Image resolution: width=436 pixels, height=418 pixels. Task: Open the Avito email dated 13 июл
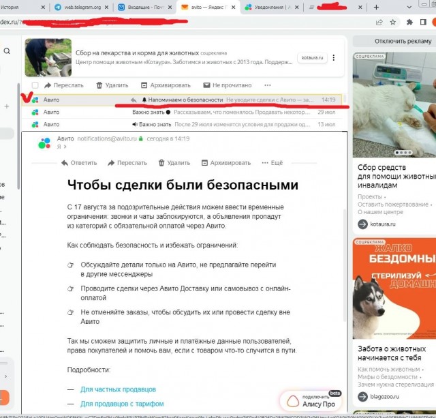(x=182, y=124)
